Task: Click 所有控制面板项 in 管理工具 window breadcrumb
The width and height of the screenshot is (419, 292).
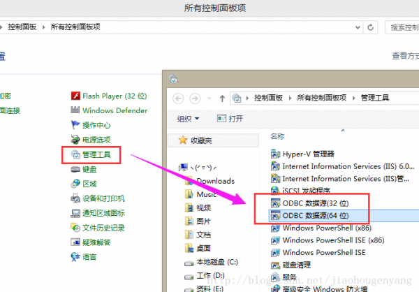Action: pyautogui.click(x=321, y=98)
